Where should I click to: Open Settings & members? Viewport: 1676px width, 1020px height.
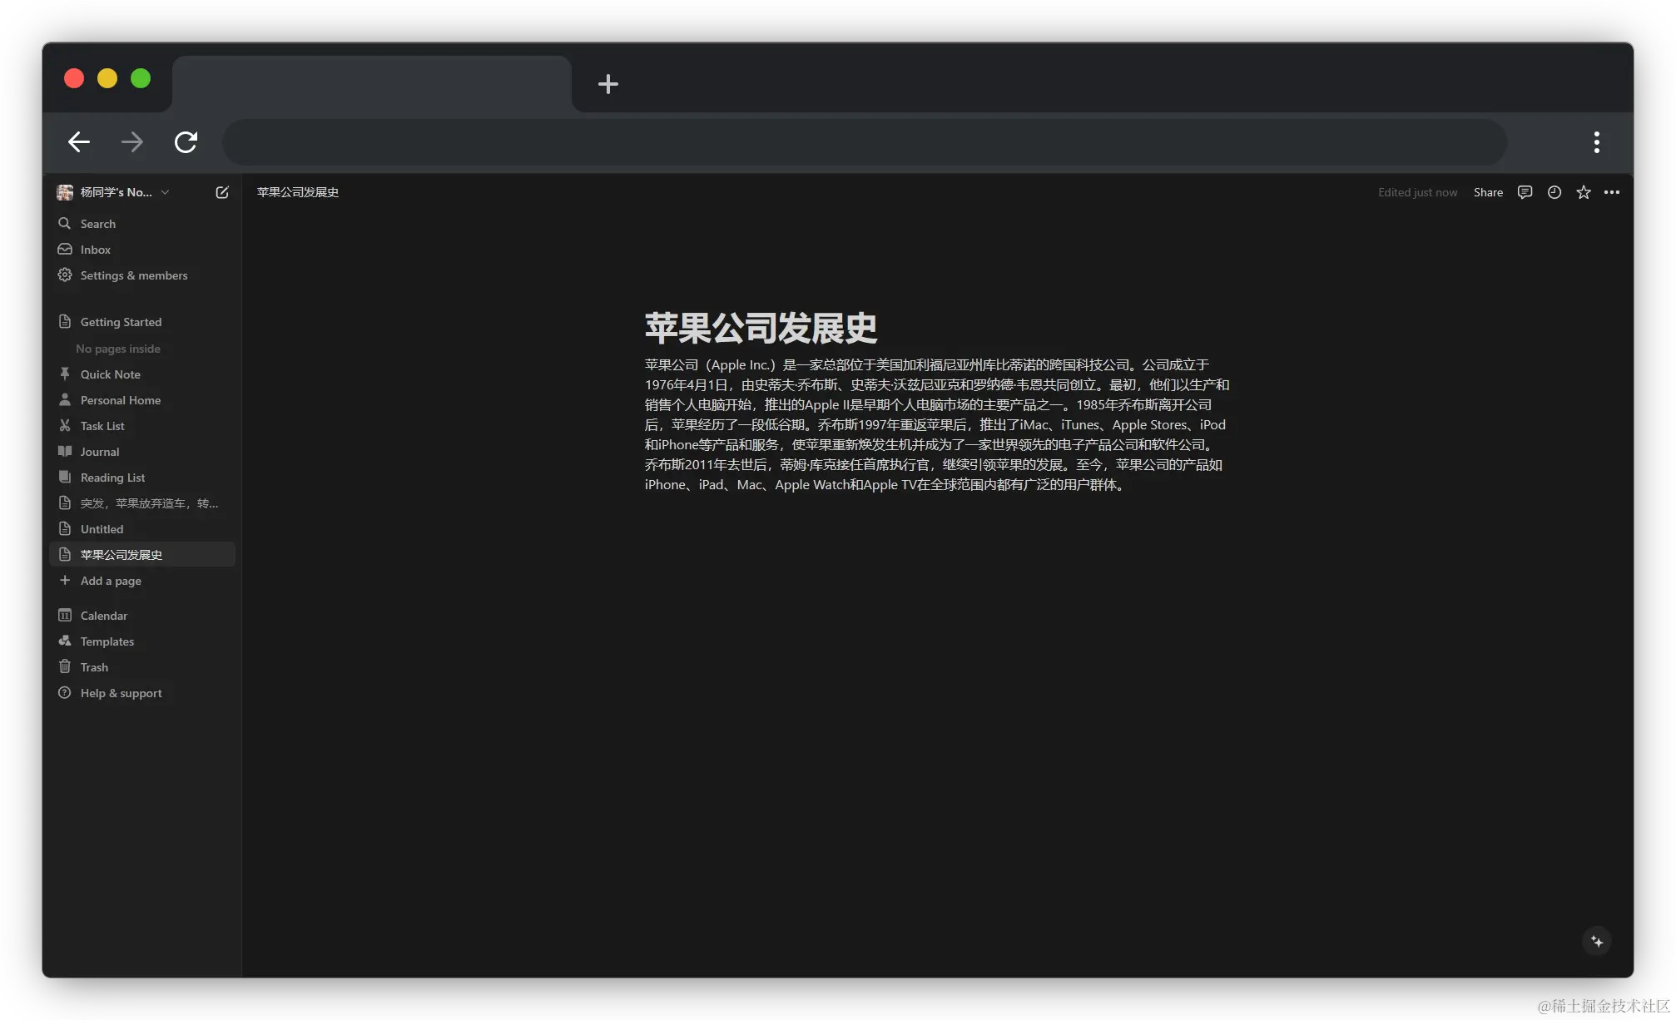pyautogui.click(x=142, y=275)
